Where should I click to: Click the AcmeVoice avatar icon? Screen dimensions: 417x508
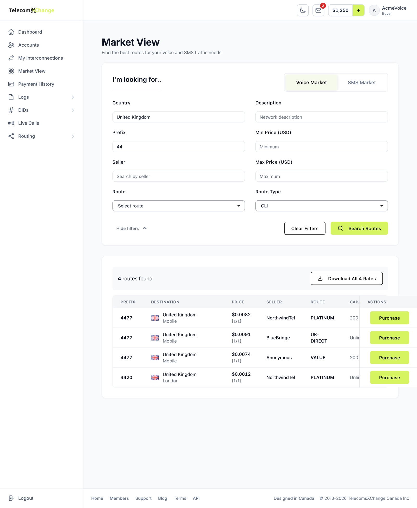pos(374,10)
